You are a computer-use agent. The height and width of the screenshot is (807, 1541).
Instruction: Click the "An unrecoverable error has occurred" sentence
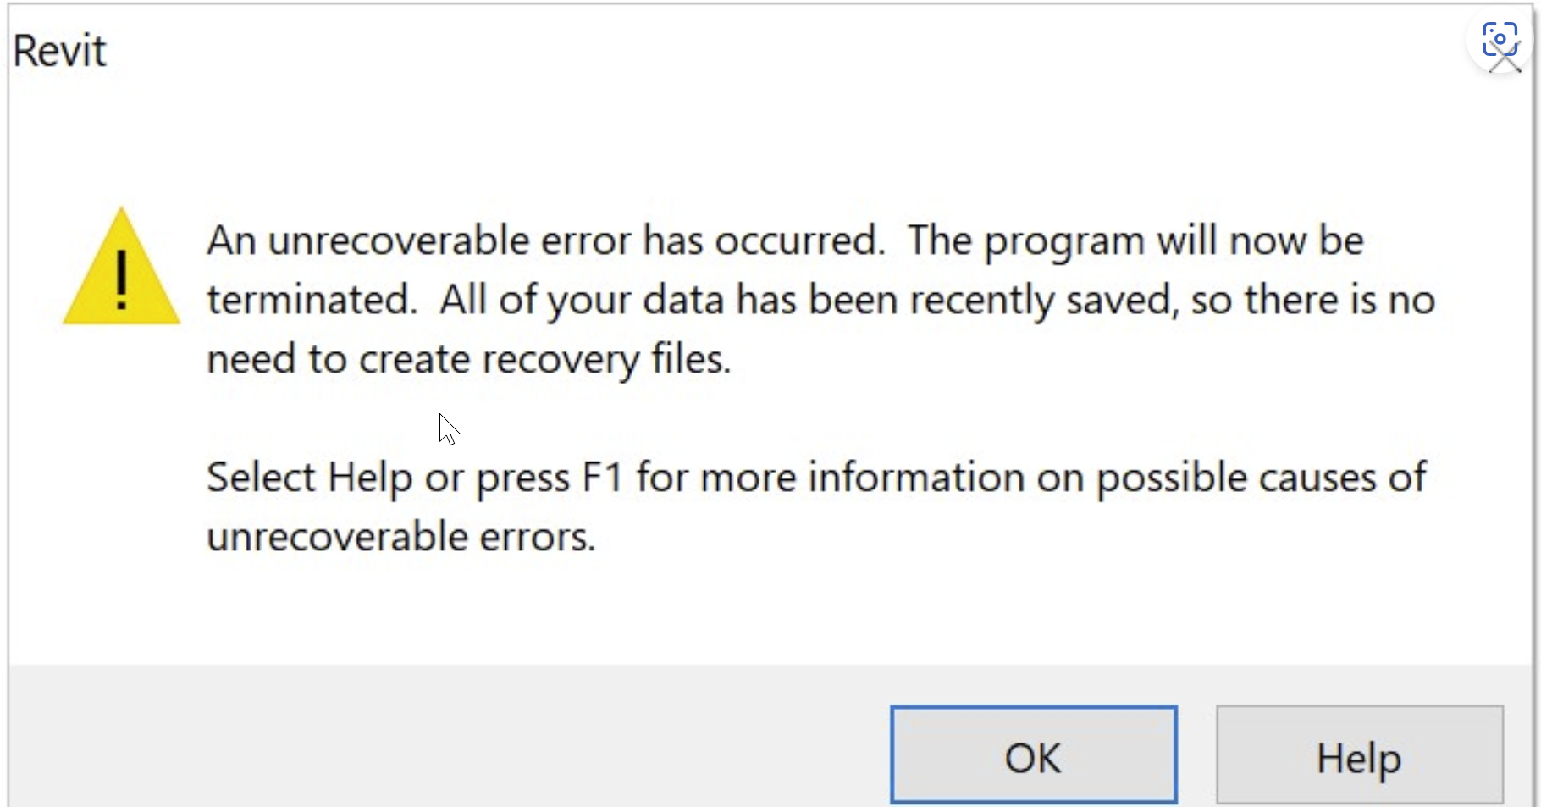click(545, 240)
